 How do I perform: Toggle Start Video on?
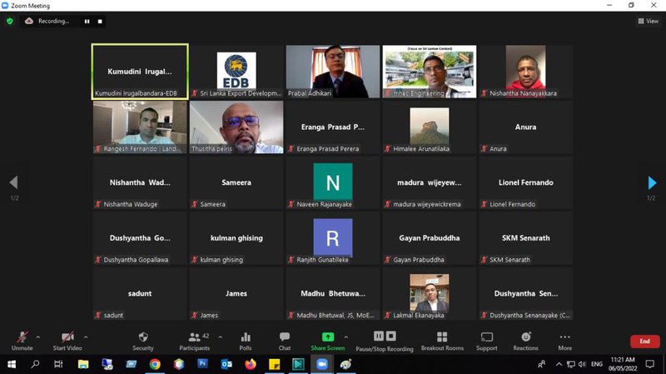tap(67, 342)
